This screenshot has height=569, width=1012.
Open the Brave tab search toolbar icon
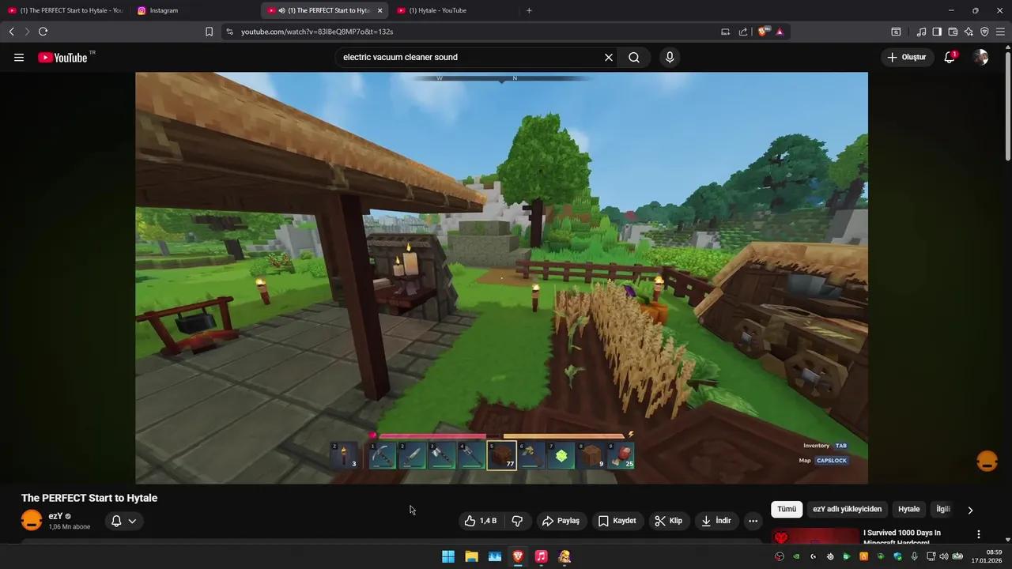[x=896, y=32]
